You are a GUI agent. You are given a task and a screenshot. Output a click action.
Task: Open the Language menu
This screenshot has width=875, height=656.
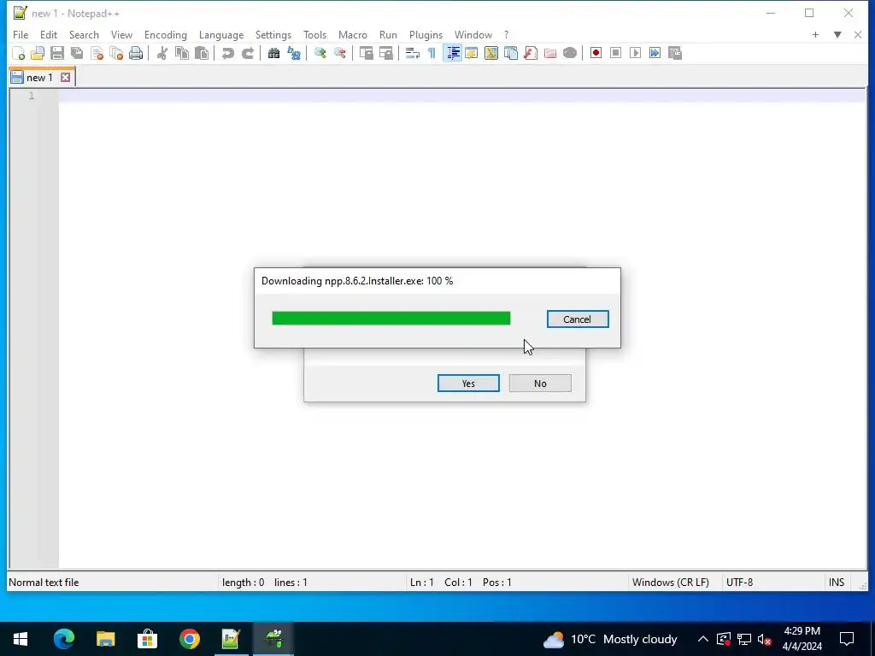[221, 34]
